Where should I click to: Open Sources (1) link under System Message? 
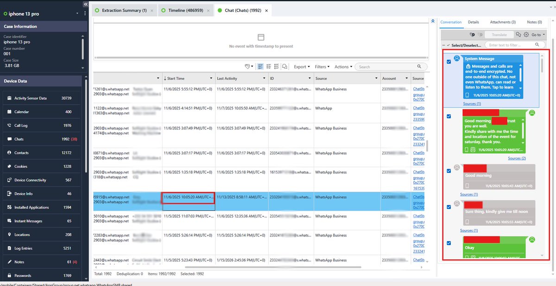[x=472, y=104]
